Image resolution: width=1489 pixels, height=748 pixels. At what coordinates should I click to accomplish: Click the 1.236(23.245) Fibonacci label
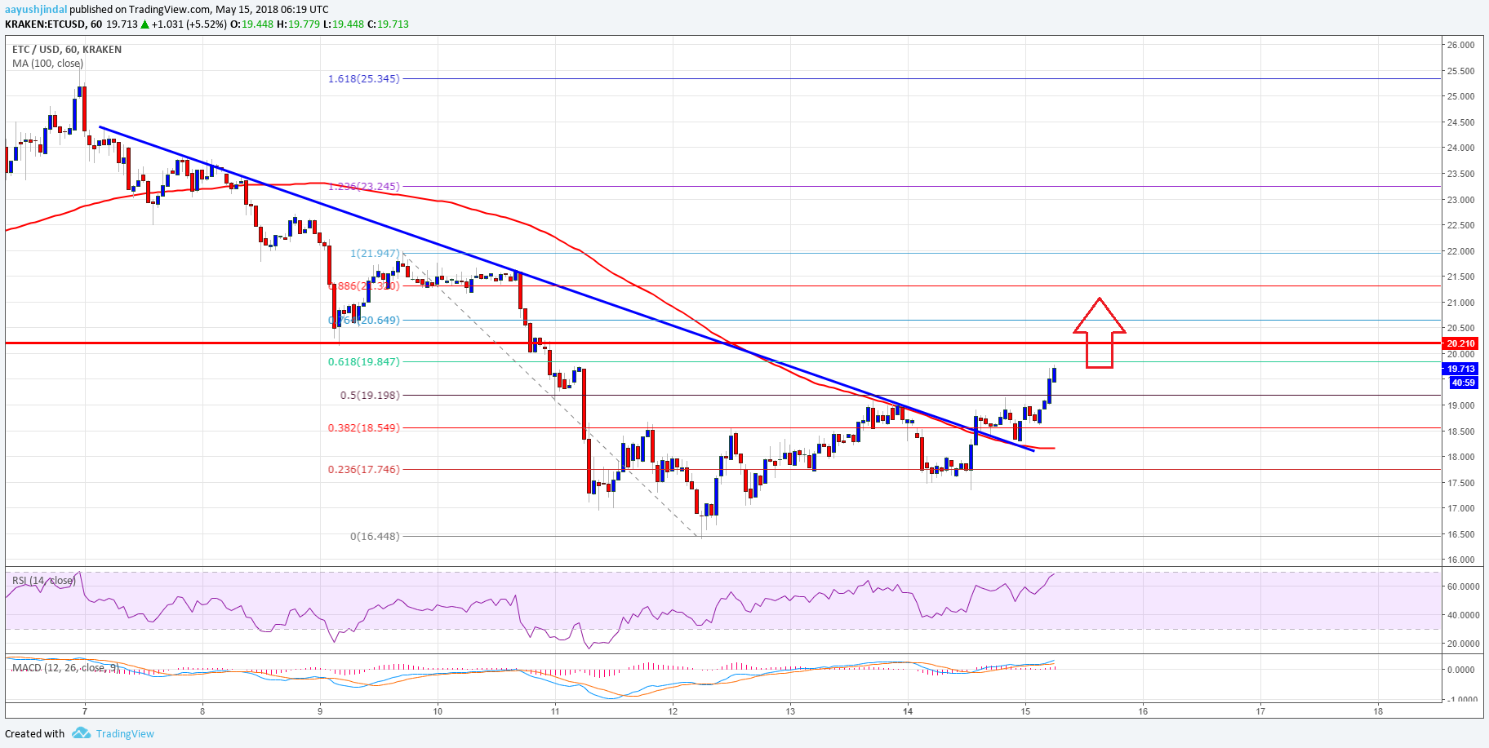(364, 187)
